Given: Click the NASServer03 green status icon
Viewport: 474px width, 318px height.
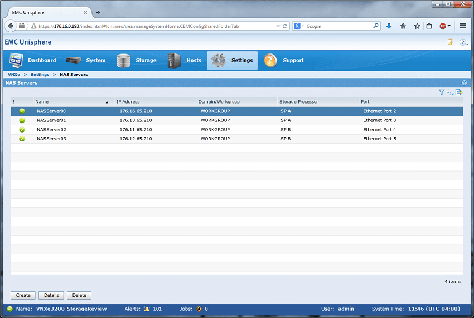Looking at the screenshot, I should [22, 139].
